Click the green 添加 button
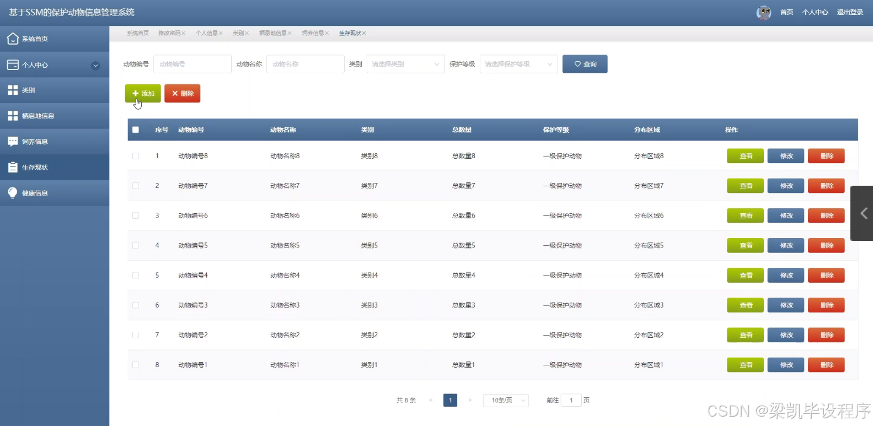873x426 pixels. tap(143, 93)
